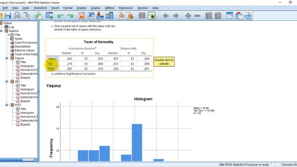Select the Output root in outline
Viewport: 297px width, 167px height.
[7, 23]
